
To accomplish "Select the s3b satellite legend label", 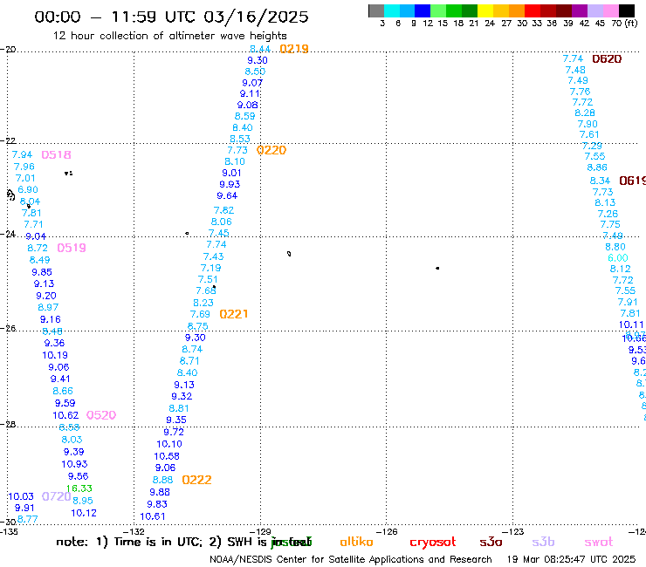I will (543, 542).
